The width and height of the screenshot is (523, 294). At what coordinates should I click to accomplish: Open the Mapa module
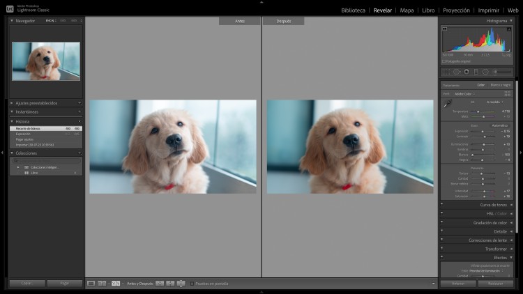point(407,10)
